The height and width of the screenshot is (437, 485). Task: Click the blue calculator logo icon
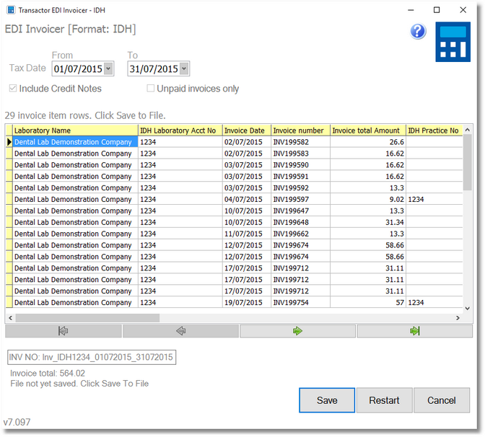pos(453,42)
